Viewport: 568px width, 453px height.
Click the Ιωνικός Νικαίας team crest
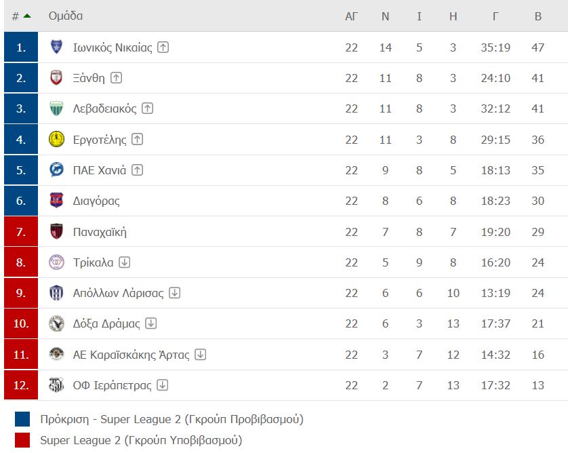tap(56, 47)
